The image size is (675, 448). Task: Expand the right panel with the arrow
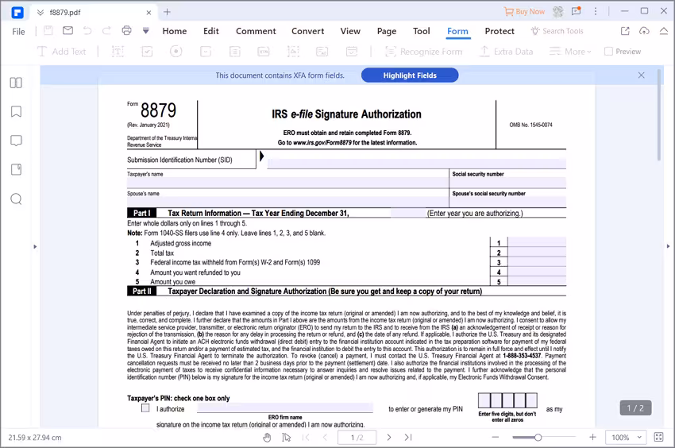668,246
